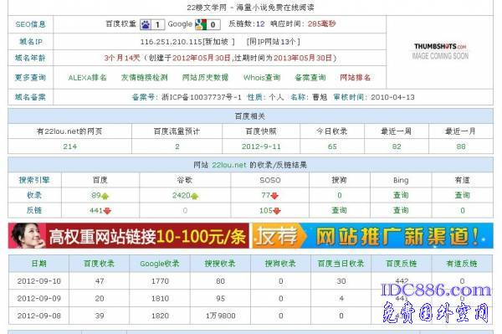Click the red down arrow beside Baidu backlinks 441
This screenshot has width=502, height=334.
(107, 211)
